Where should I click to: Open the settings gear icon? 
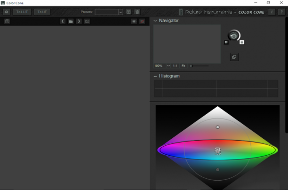click(x=7, y=12)
